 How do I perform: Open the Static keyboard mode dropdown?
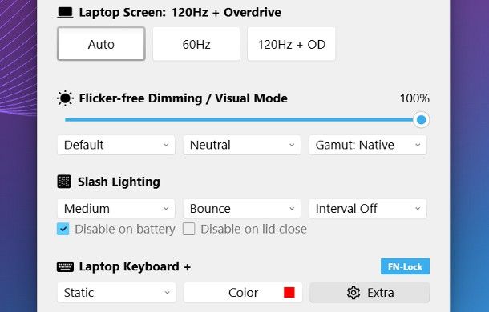pyautogui.click(x=116, y=293)
